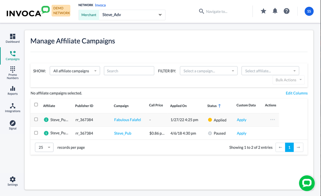Open Integrations from the sidebar

point(13,108)
